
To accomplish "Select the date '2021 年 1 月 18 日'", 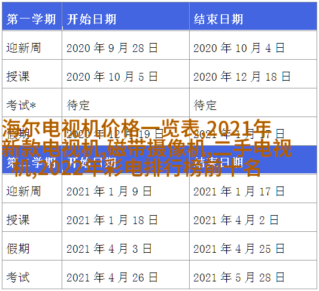I will pyautogui.click(x=112, y=220).
